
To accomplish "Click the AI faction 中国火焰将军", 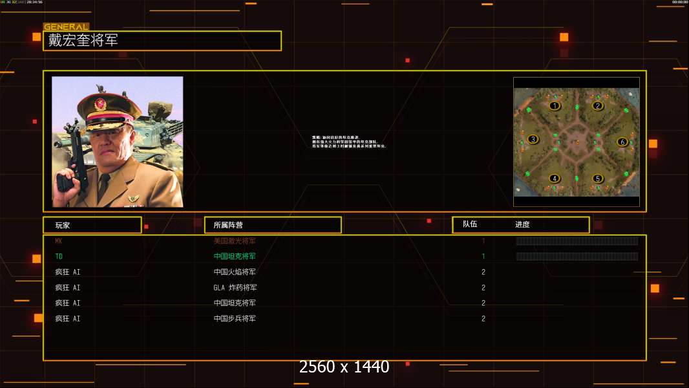I will (235, 272).
